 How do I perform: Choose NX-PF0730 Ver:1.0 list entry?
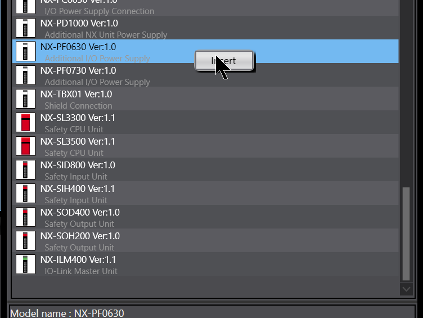click(205, 75)
